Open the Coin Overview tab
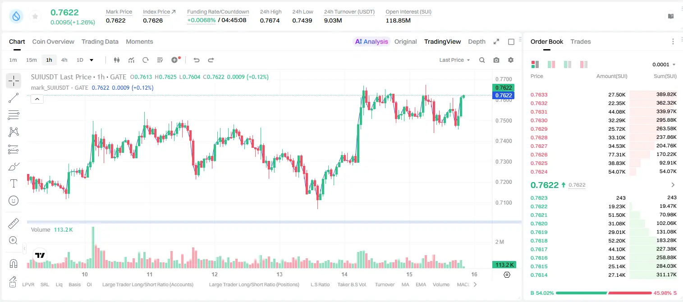The image size is (683, 302). (x=53, y=41)
